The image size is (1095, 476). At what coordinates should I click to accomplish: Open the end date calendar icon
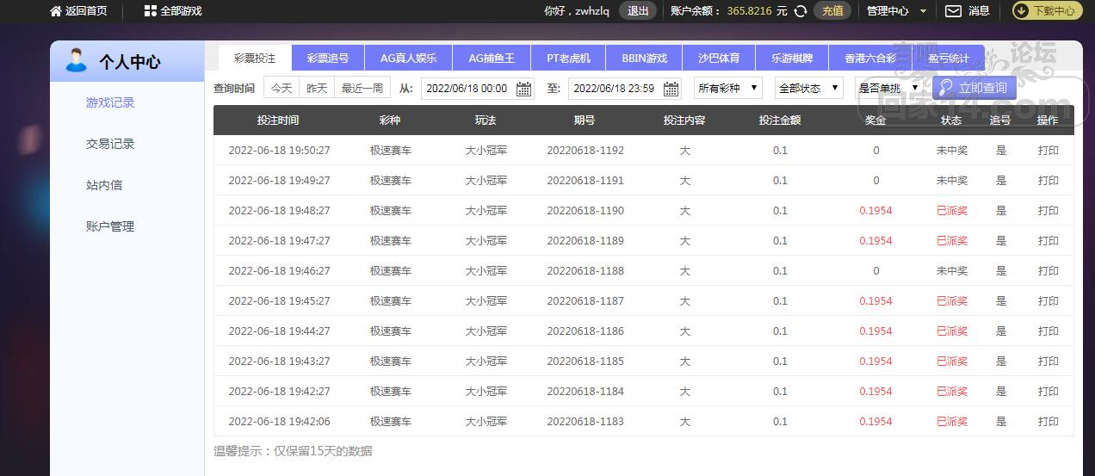click(670, 89)
